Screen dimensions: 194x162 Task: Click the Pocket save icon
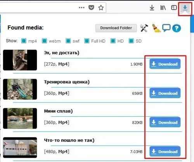tap(91, 8)
